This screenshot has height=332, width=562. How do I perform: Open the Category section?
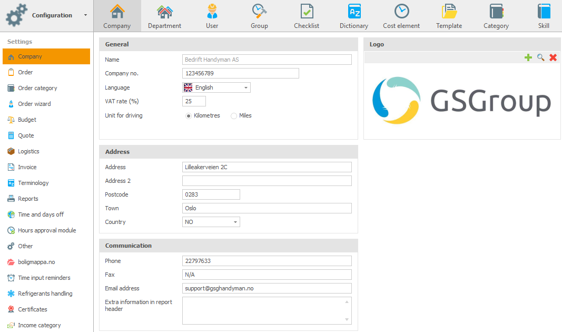pyautogui.click(x=496, y=16)
